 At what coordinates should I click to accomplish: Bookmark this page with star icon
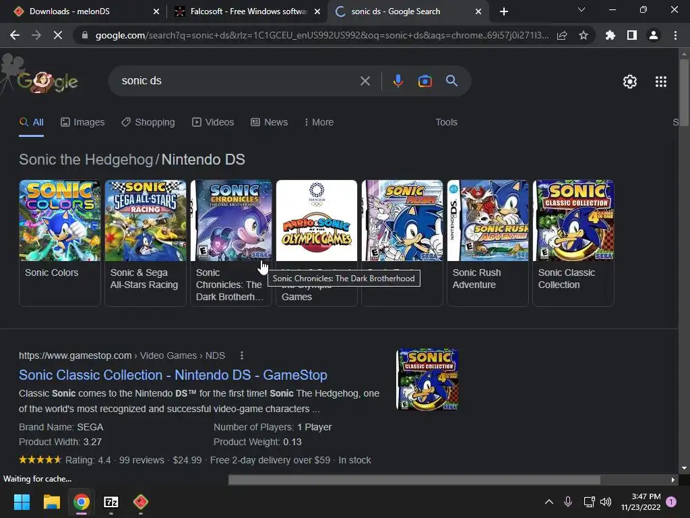pos(584,35)
